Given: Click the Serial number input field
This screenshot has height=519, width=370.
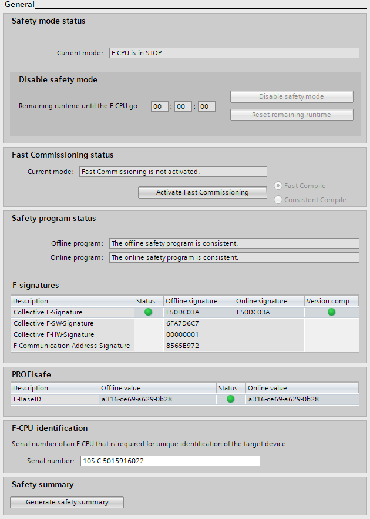Looking at the screenshot, I should point(170,461).
